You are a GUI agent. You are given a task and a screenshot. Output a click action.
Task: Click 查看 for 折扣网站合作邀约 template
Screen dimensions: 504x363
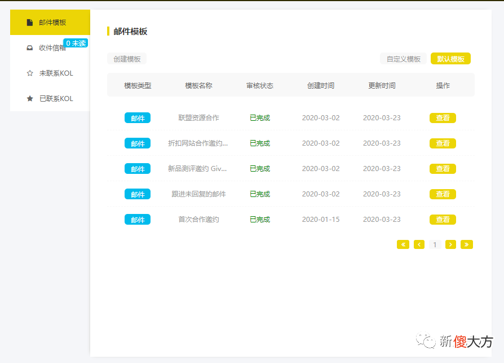[443, 143]
